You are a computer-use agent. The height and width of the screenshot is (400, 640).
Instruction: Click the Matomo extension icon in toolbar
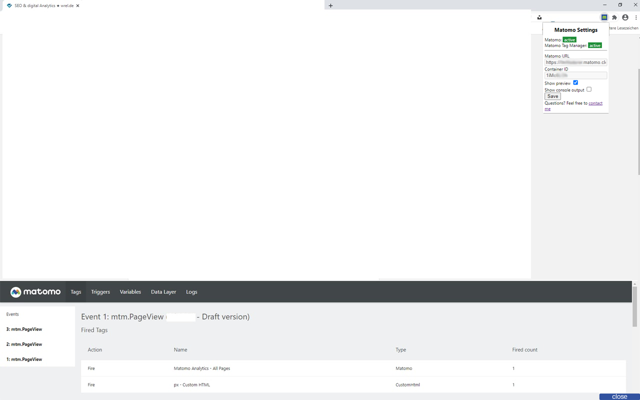[x=604, y=17]
